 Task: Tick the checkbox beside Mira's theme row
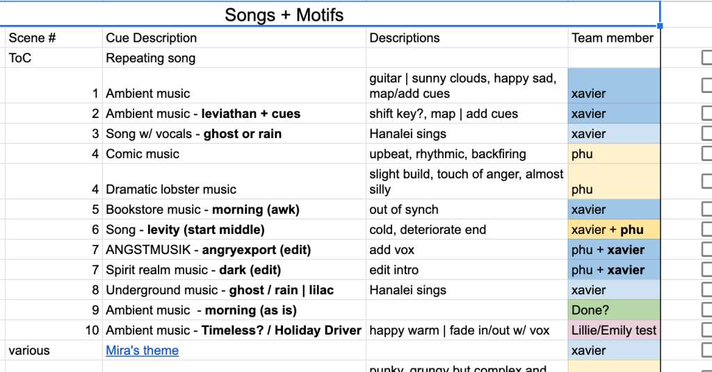tap(707, 350)
